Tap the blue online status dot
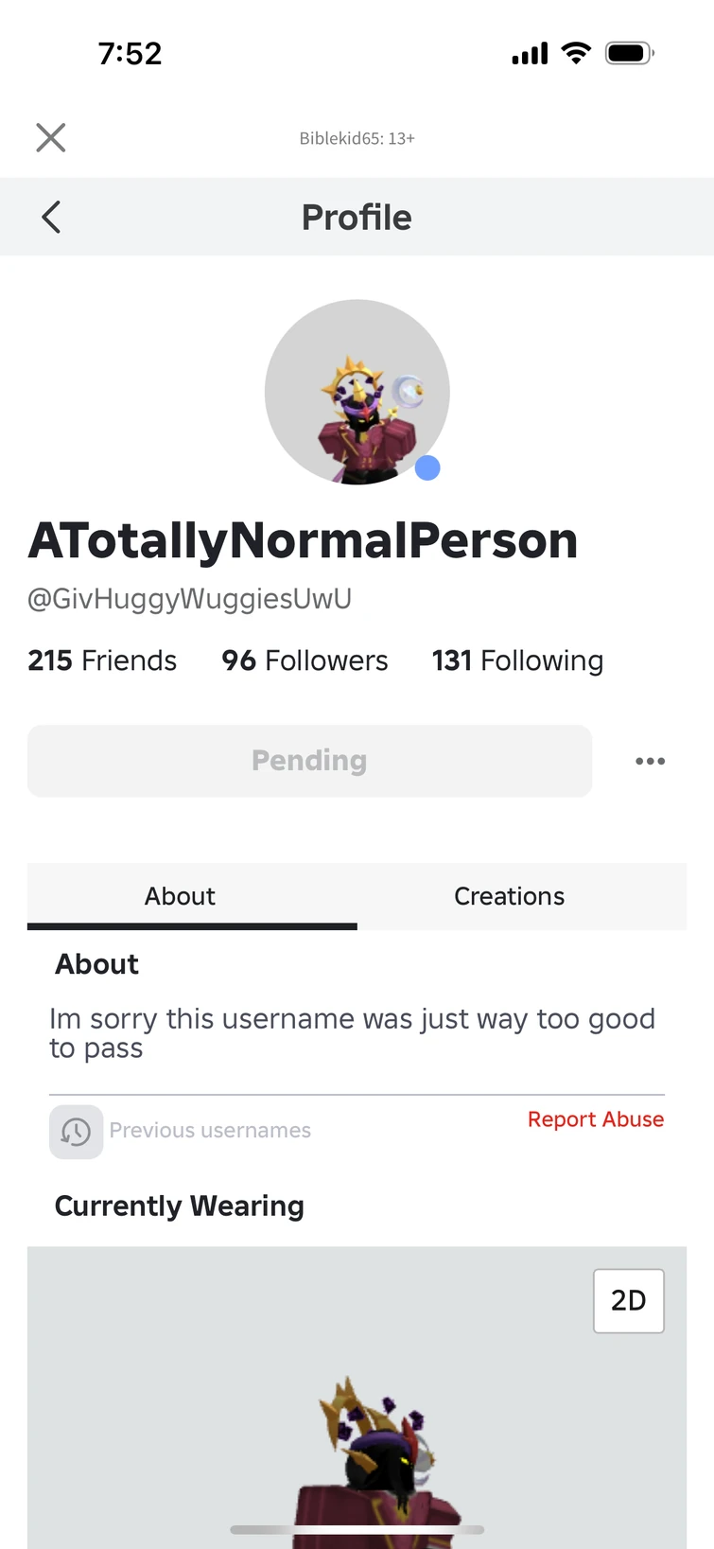The image size is (714, 1549). (427, 467)
